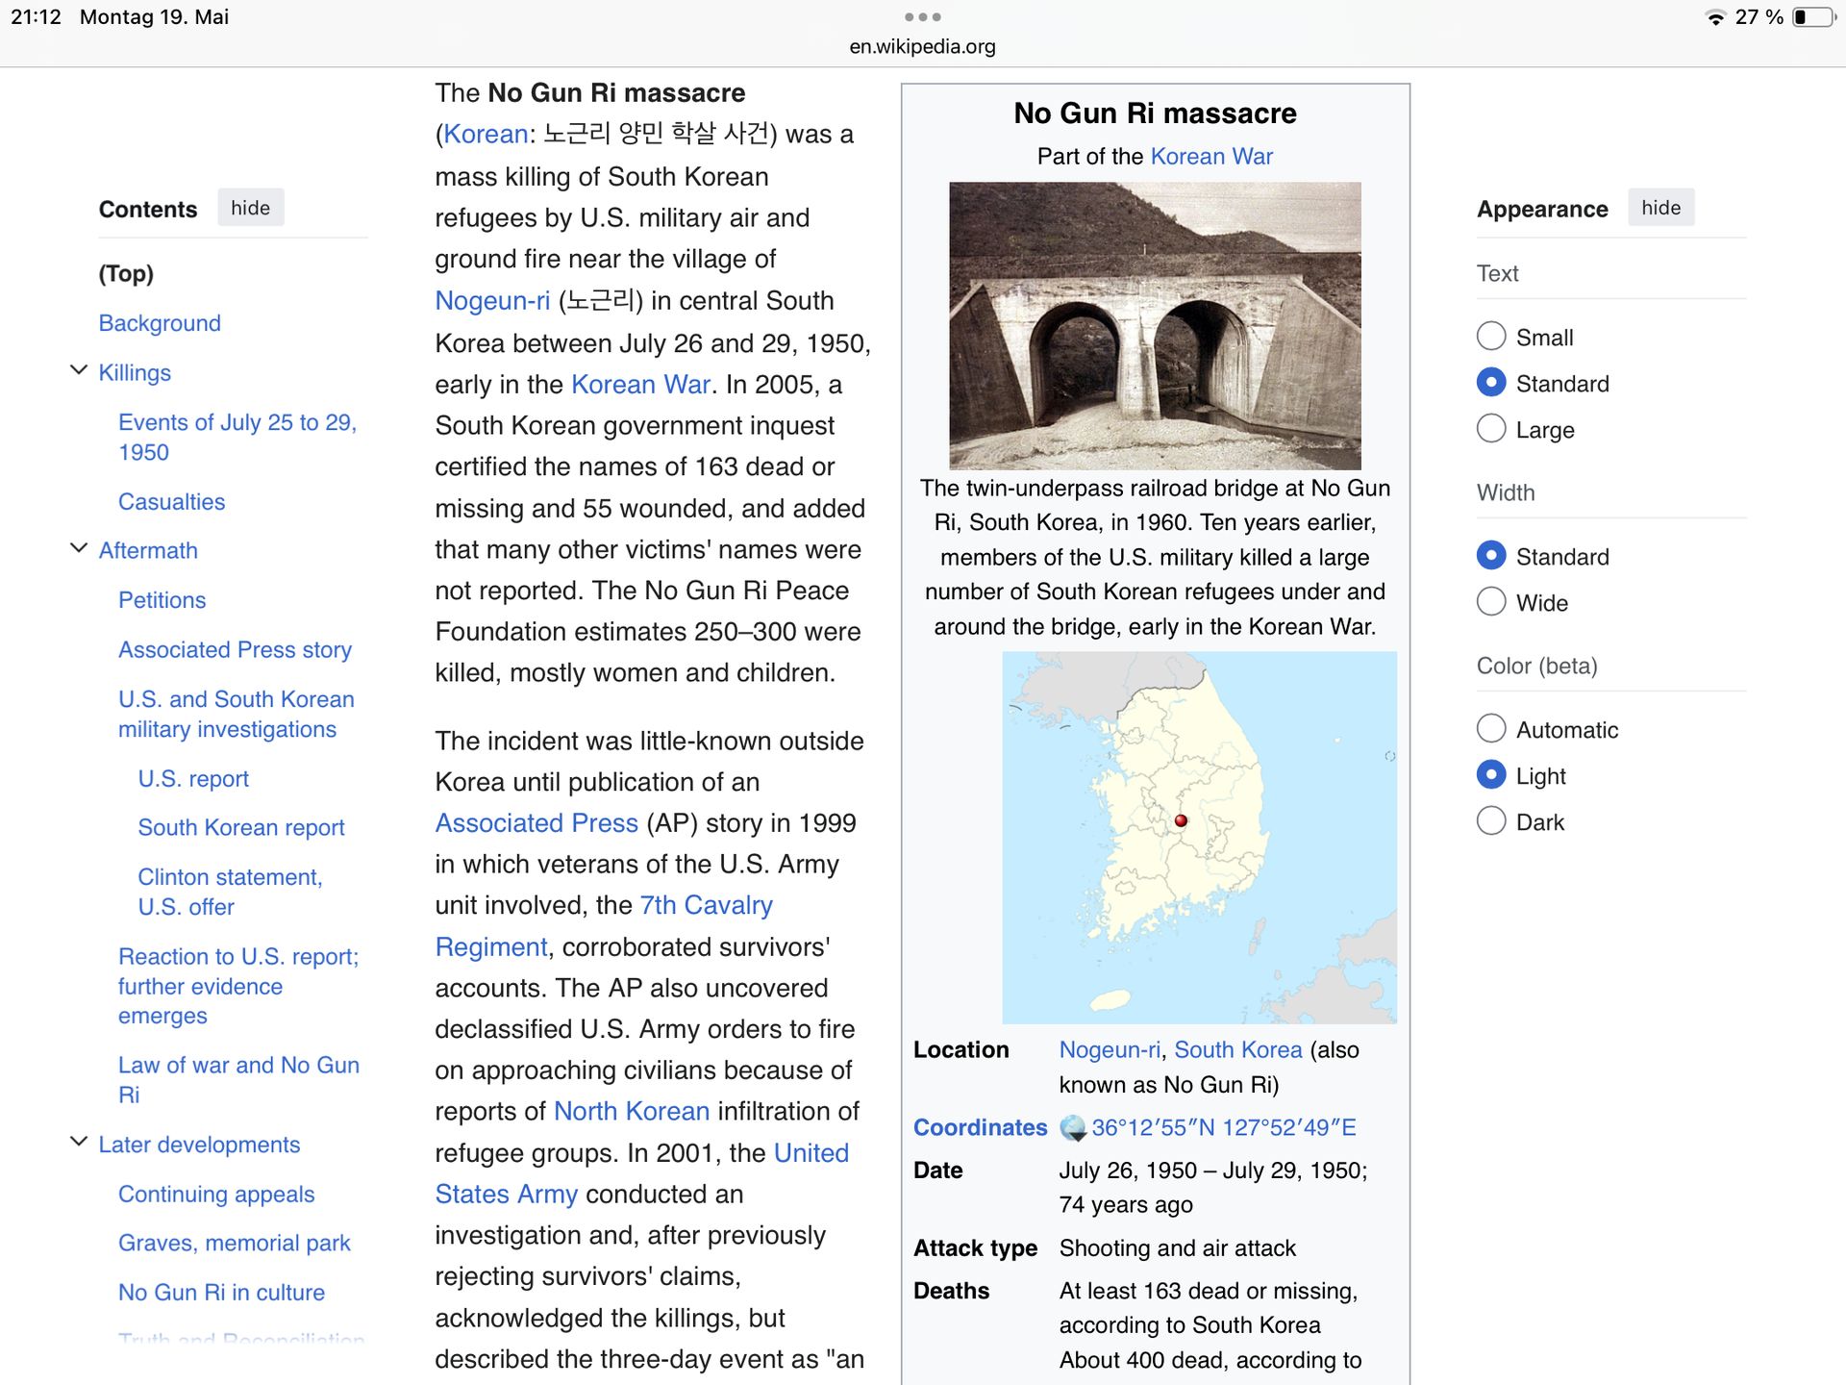The height and width of the screenshot is (1385, 1846).
Task: Select Automatic color option
Action: pos(1491,729)
